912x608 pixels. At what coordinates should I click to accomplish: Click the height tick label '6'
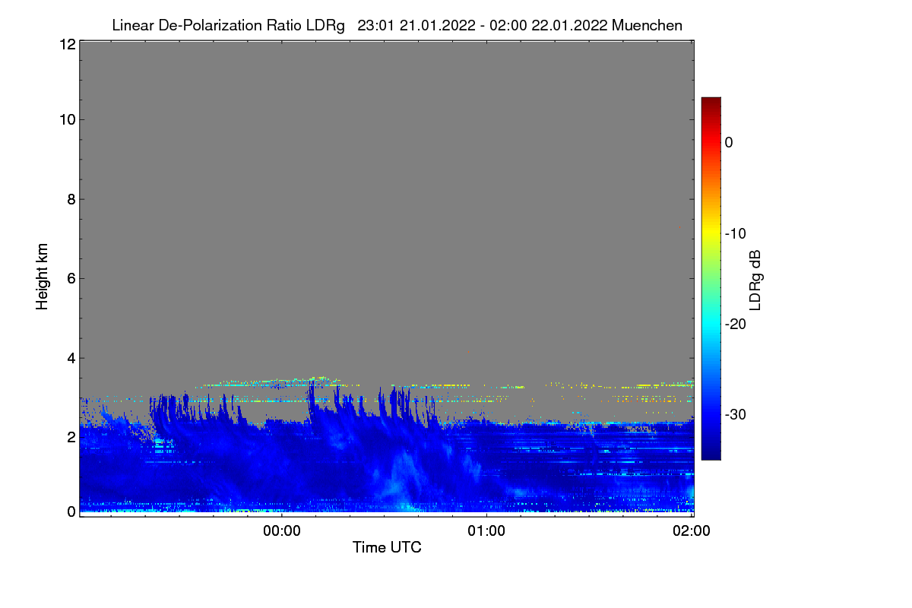pyautogui.click(x=70, y=278)
